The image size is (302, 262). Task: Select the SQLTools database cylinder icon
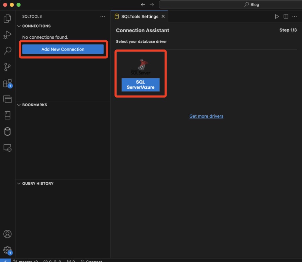7,132
